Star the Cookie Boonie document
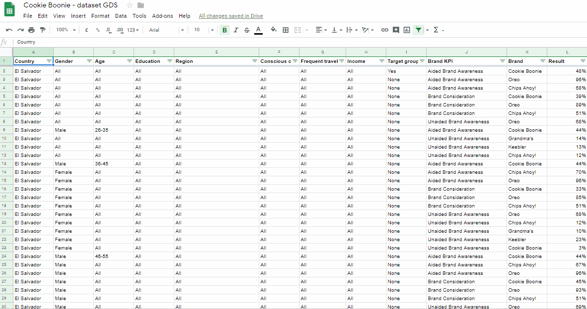 [130, 5]
